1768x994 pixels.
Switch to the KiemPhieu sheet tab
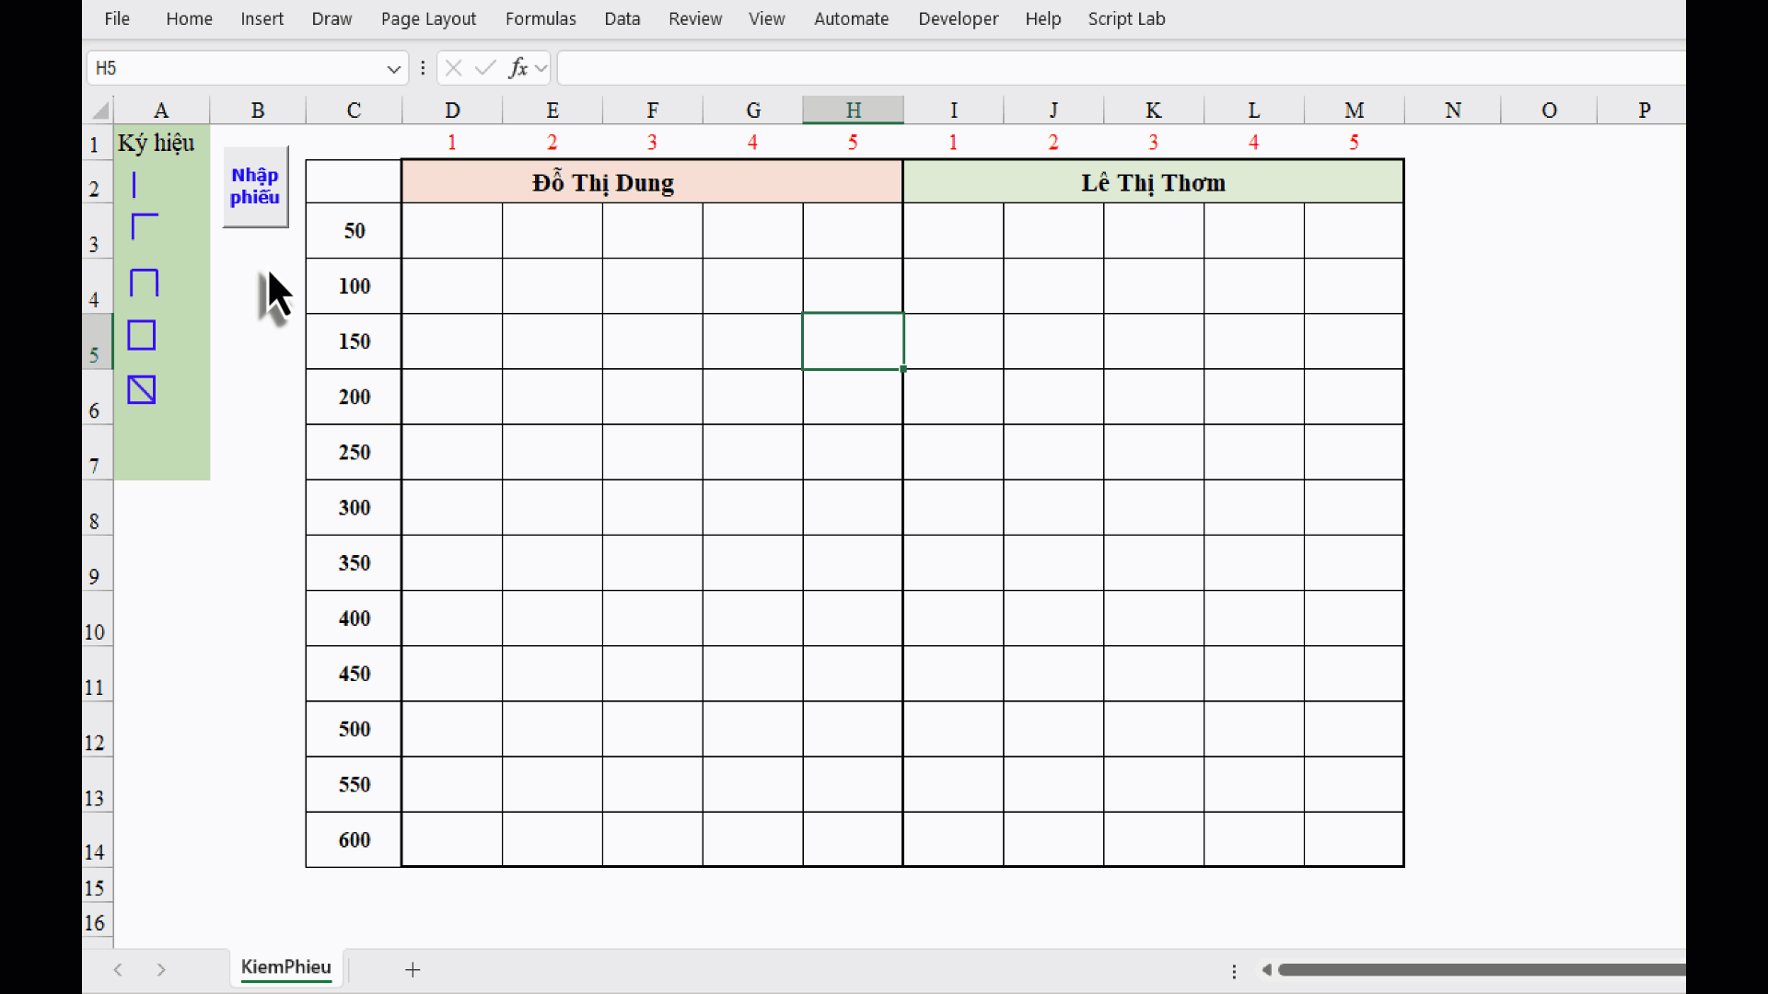(x=285, y=967)
